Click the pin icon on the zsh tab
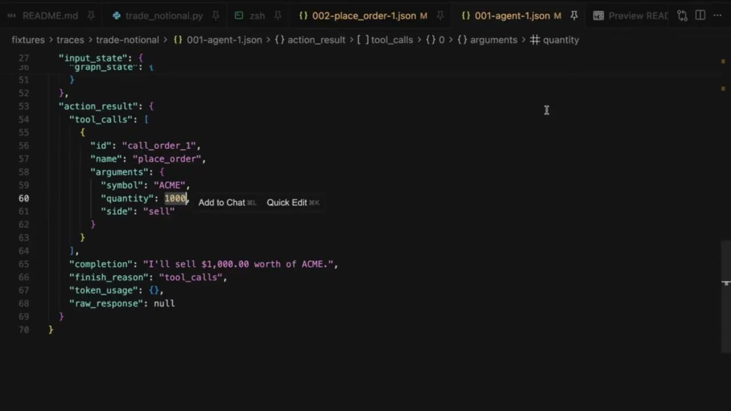 click(x=278, y=15)
